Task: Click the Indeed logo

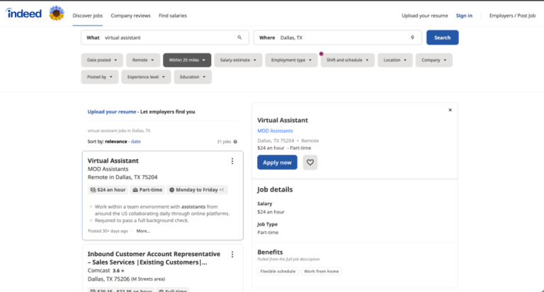Action: click(x=23, y=13)
